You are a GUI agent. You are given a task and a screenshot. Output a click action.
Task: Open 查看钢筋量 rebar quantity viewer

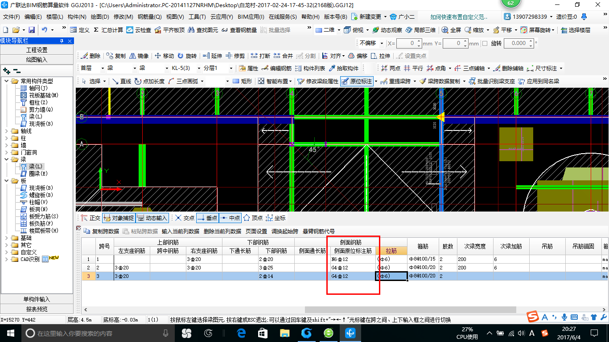tap(239, 30)
